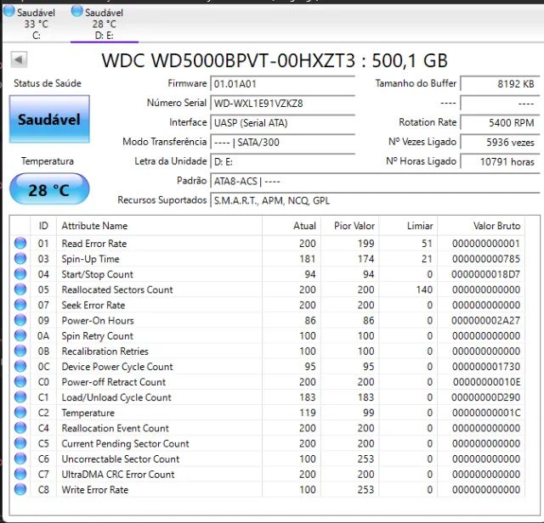Click the previous disk arrow button
544x523 pixels.
[x=19, y=59]
